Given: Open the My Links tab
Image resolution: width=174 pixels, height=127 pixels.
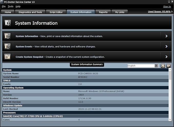Looking at the screenshot, I should (x=120, y=12).
